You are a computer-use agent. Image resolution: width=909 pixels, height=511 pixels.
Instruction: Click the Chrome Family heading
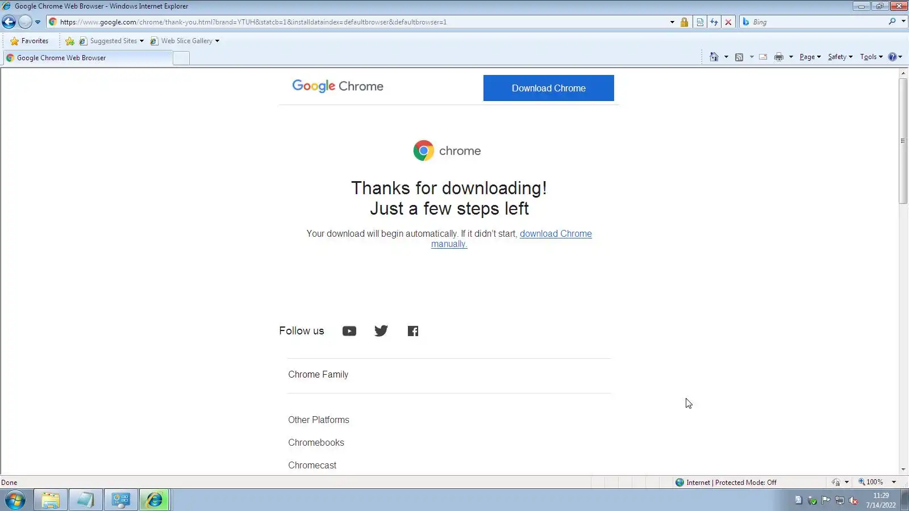[318, 375]
